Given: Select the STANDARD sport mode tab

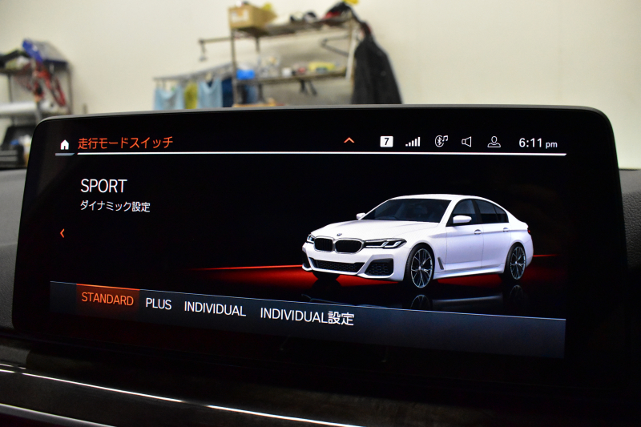Looking at the screenshot, I should click(107, 299).
